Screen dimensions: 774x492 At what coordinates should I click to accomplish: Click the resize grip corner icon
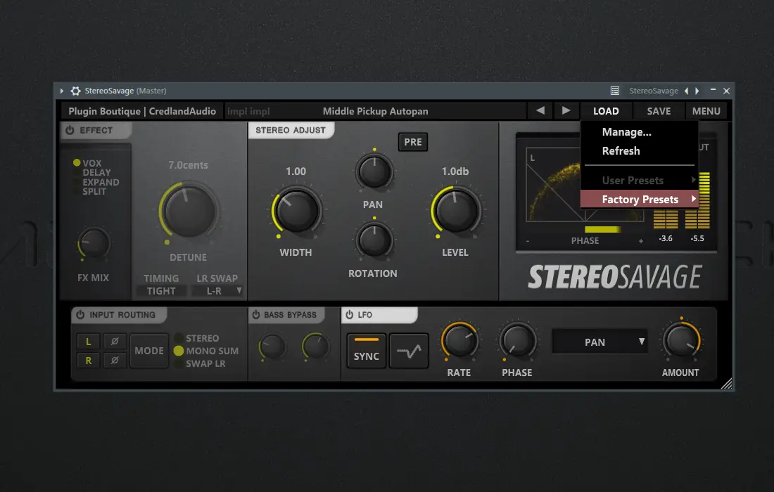tap(727, 384)
